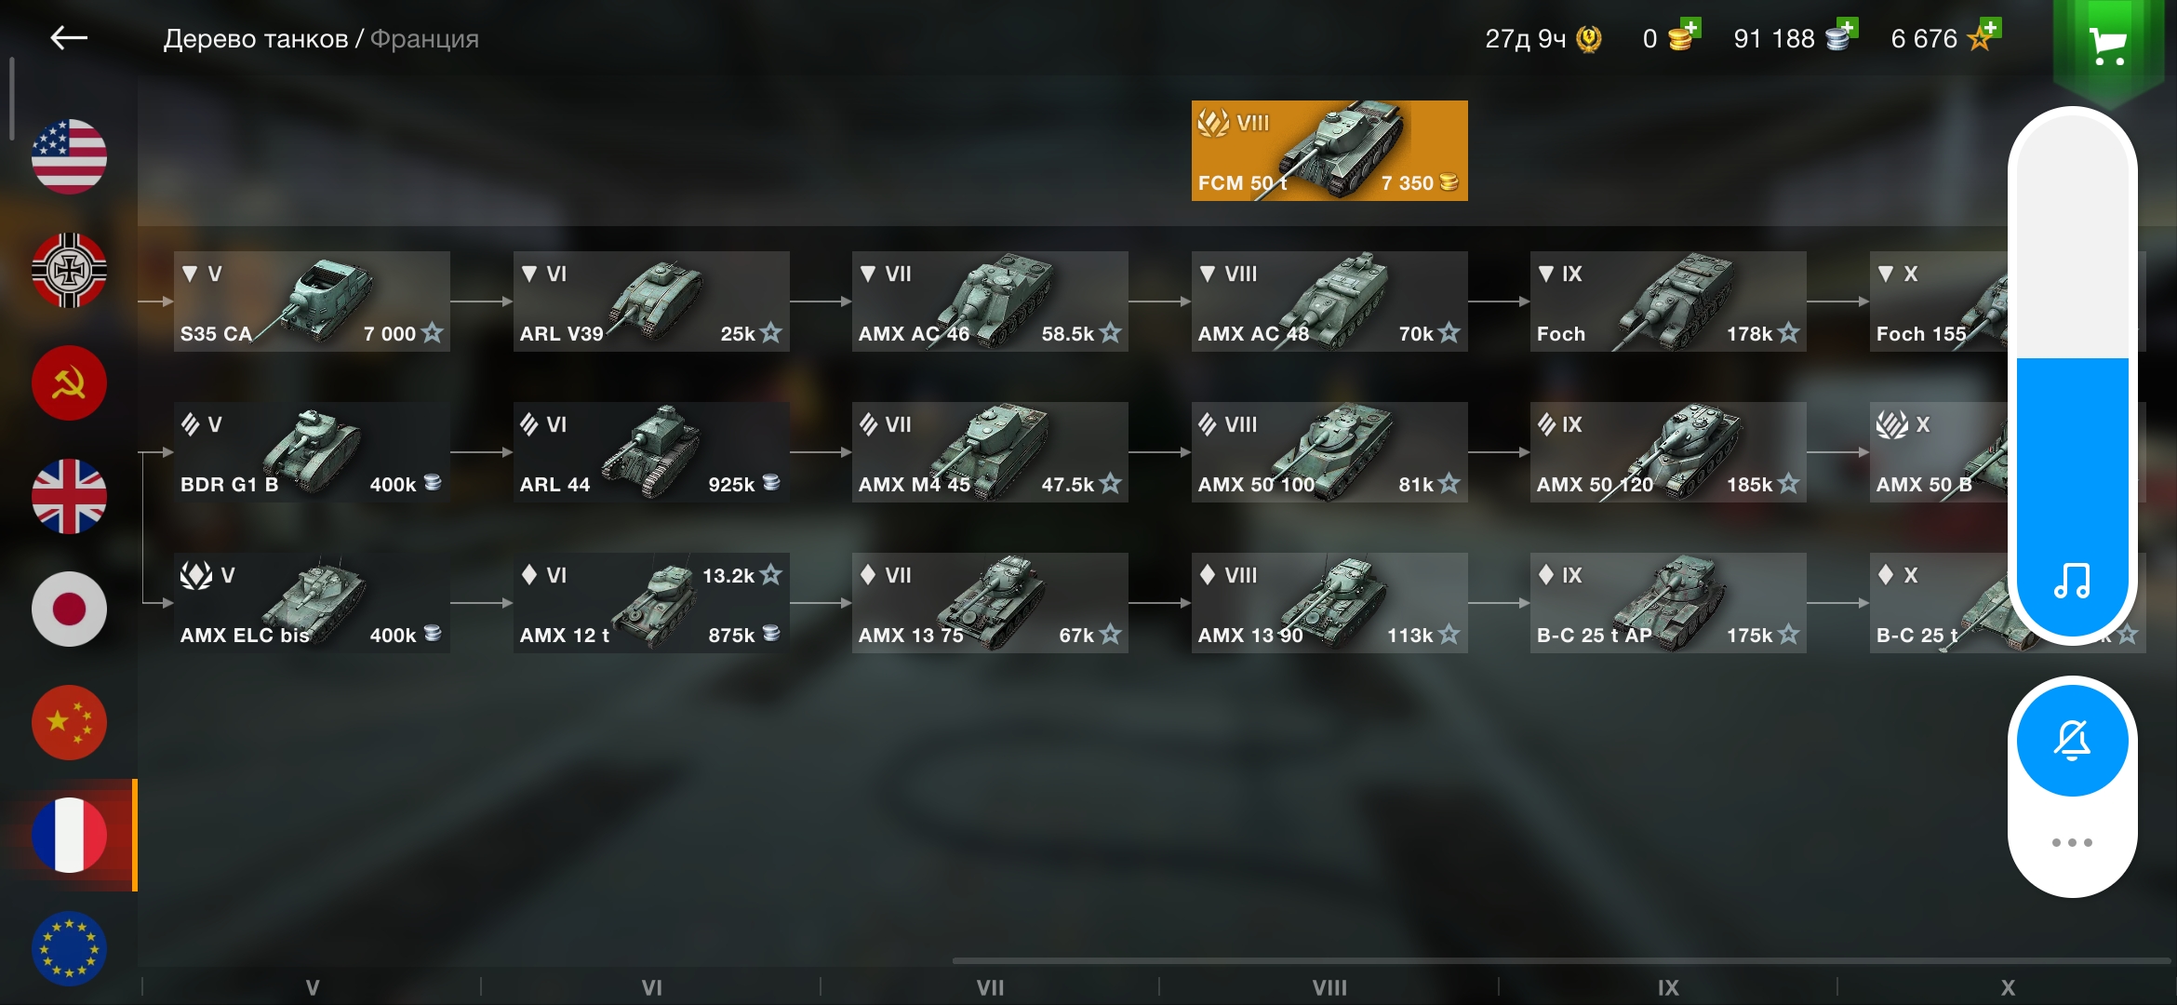Open the FCM 50 t premium tank
2177x1005 pixels.
(1329, 151)
